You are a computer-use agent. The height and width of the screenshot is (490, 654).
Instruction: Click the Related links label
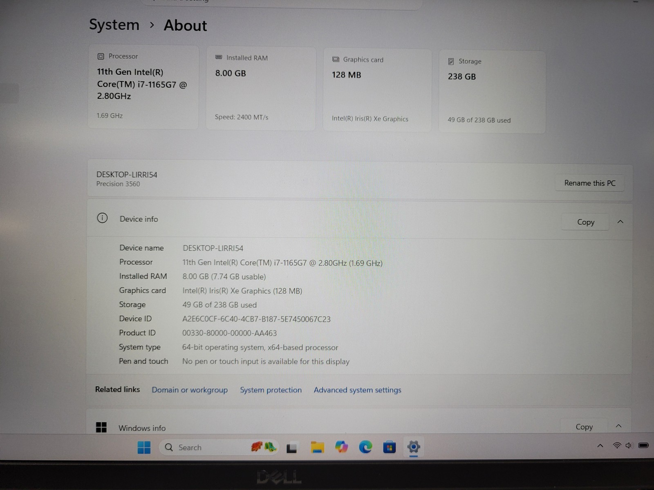(117, 390)
